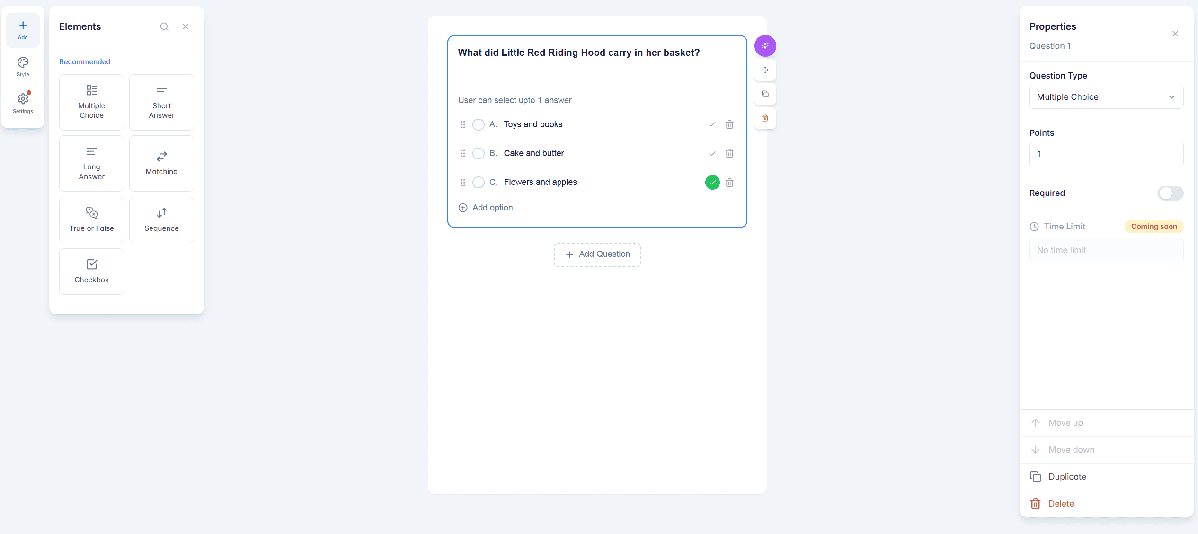The image size is (1198, 534).
Task: Click the move question icon
Action: [x=765, y=70]
